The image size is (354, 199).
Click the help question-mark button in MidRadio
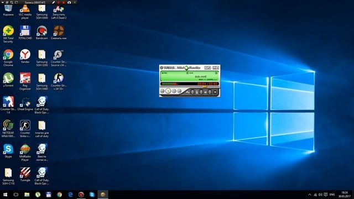click(x=206, y=68)
